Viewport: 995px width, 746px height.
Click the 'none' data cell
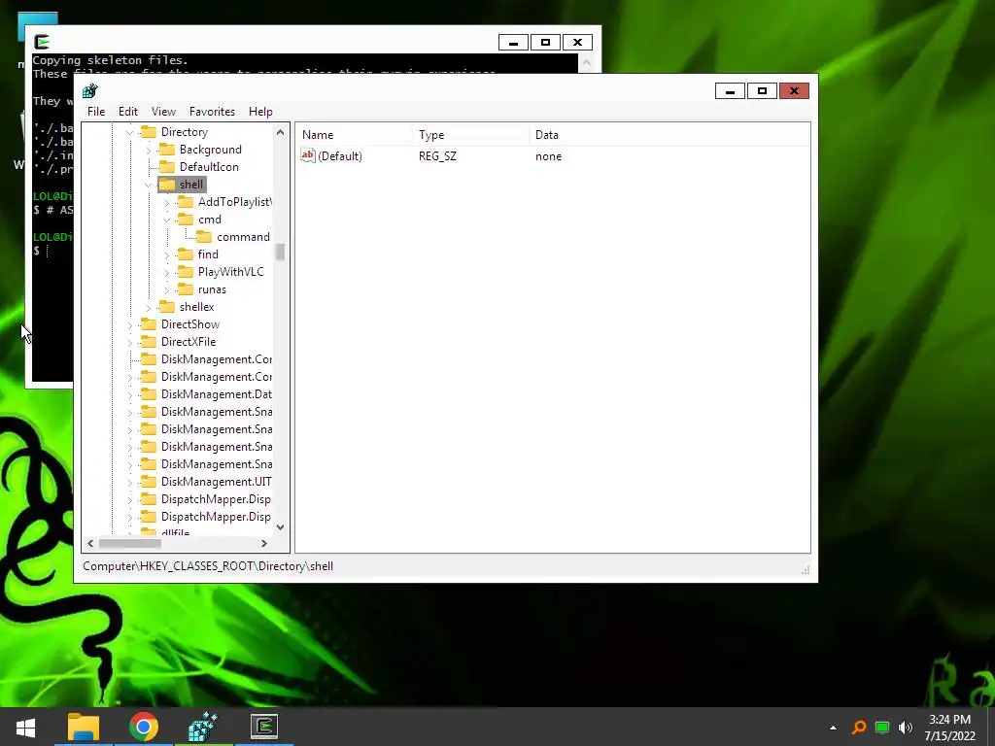[548, 156]
